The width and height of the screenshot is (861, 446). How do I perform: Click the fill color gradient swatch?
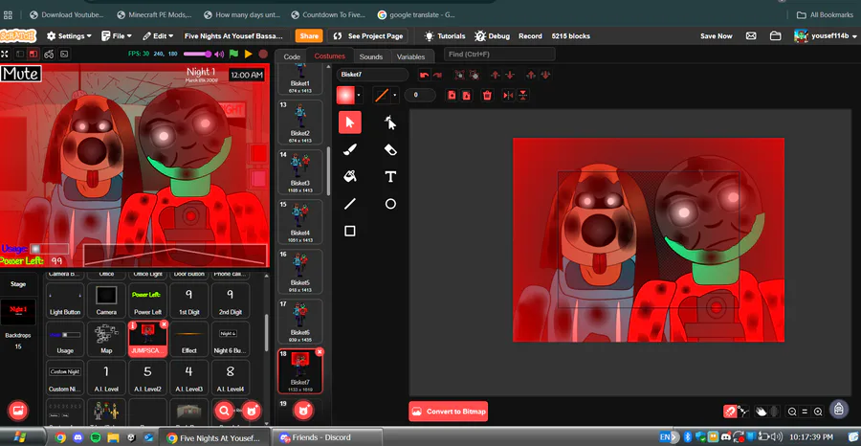coord(345,95)
